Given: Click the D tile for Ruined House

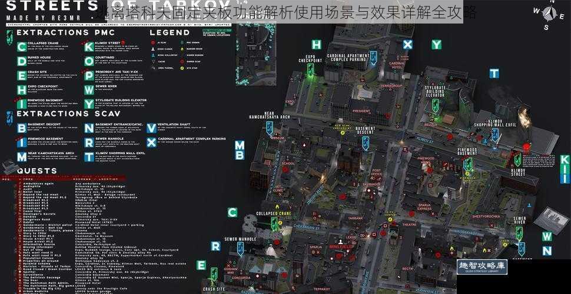Looking at the screenshot, I should [21, 61].
